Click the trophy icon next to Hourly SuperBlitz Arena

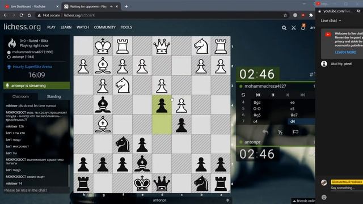coord(9,67)
